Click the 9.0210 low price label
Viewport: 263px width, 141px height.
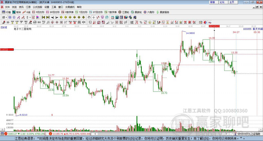23,115
